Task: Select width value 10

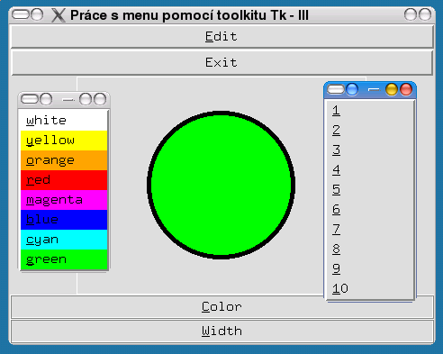Action: coord(370,288)
